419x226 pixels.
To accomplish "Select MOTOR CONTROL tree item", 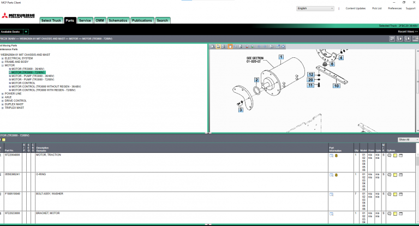I will tap(23, 83).
